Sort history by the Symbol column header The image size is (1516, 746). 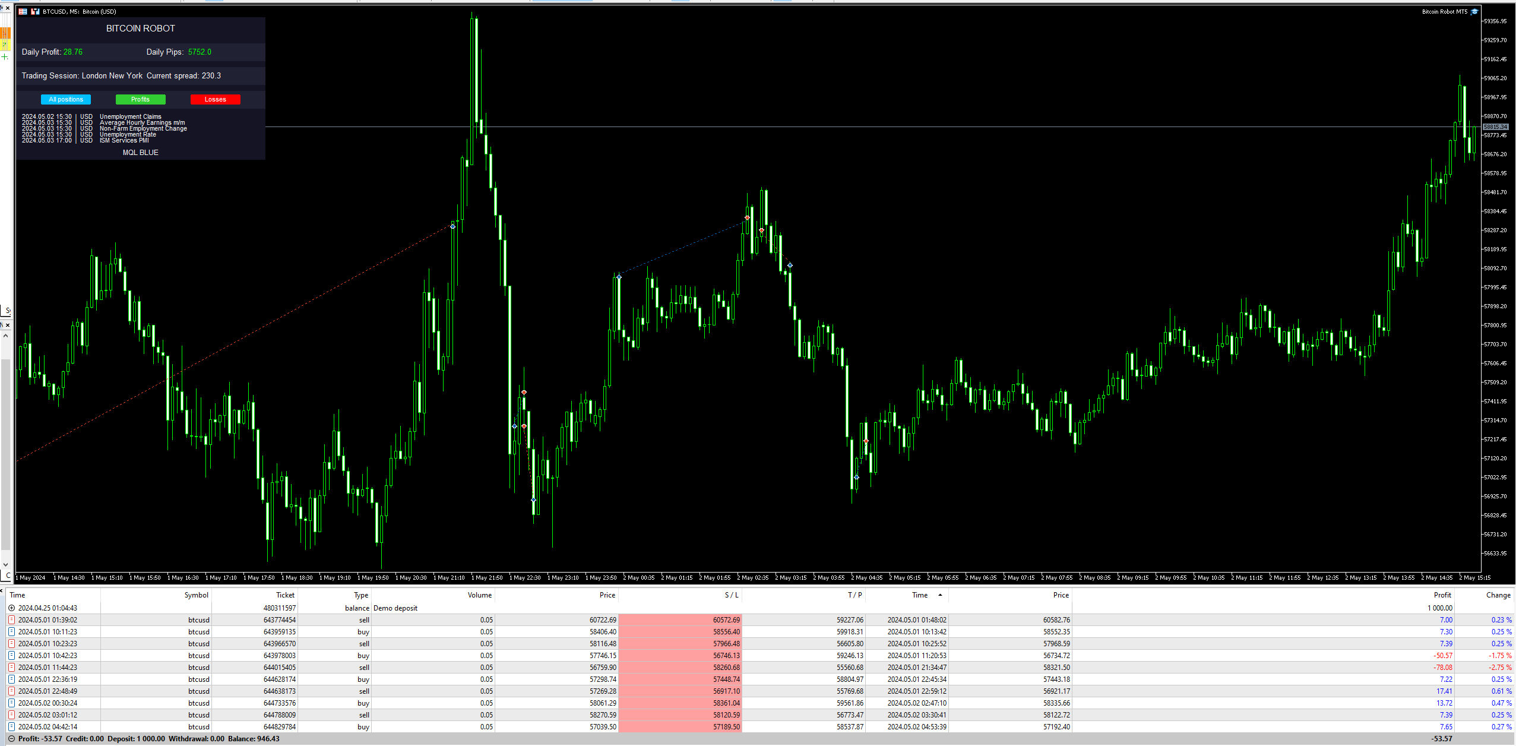[196, 595]
